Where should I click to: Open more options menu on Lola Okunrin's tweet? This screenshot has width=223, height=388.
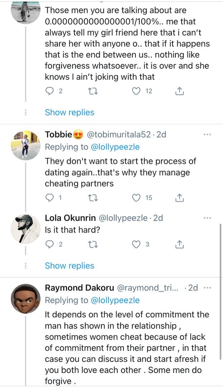pos(207,218)
